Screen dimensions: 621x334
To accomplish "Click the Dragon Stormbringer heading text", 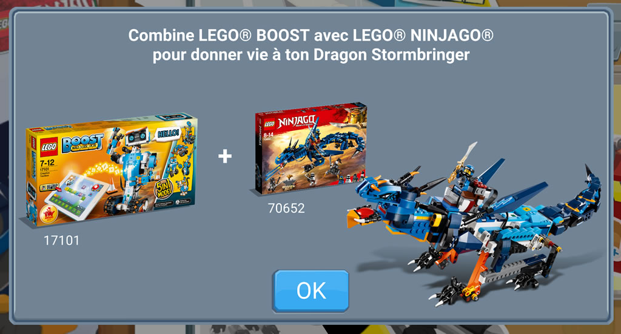I will pyautogui.click(x=391, y=55).
